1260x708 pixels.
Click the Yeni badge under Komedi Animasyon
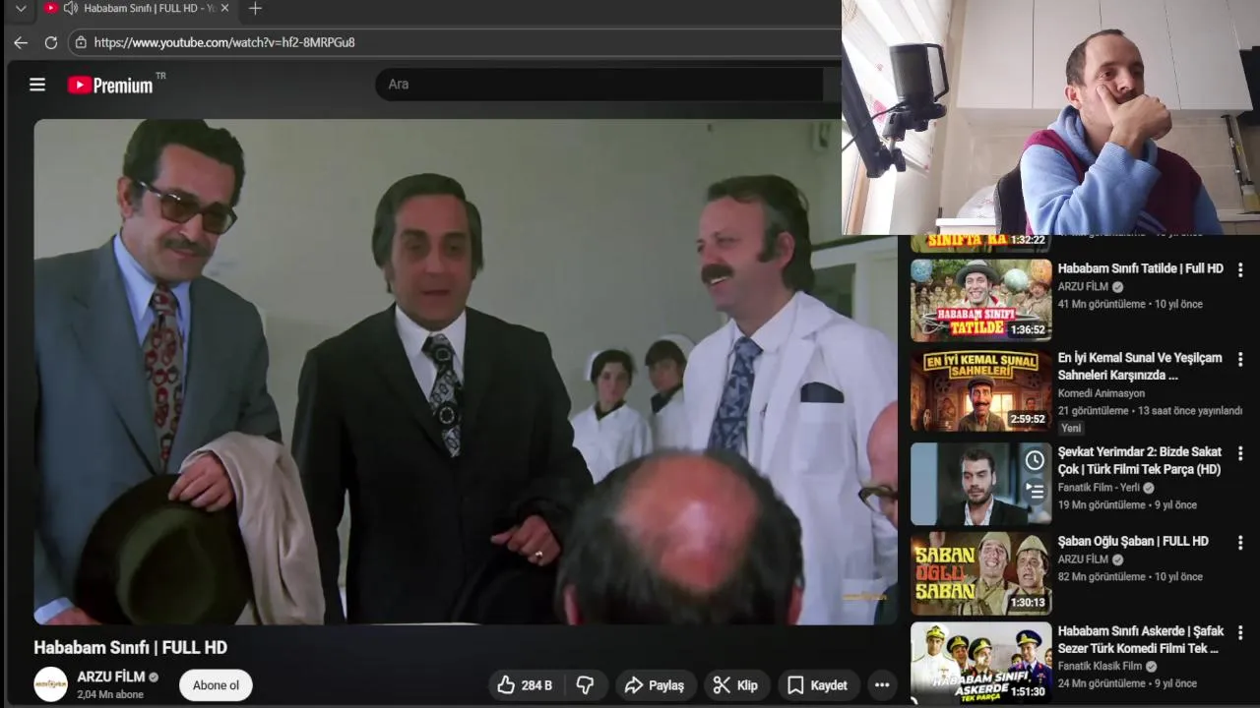[1071, 428]
